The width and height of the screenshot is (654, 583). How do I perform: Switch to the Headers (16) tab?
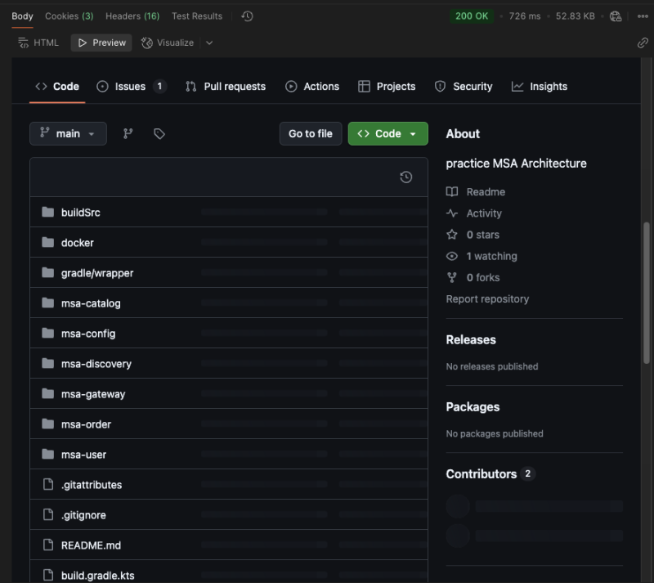pos(132,16)
